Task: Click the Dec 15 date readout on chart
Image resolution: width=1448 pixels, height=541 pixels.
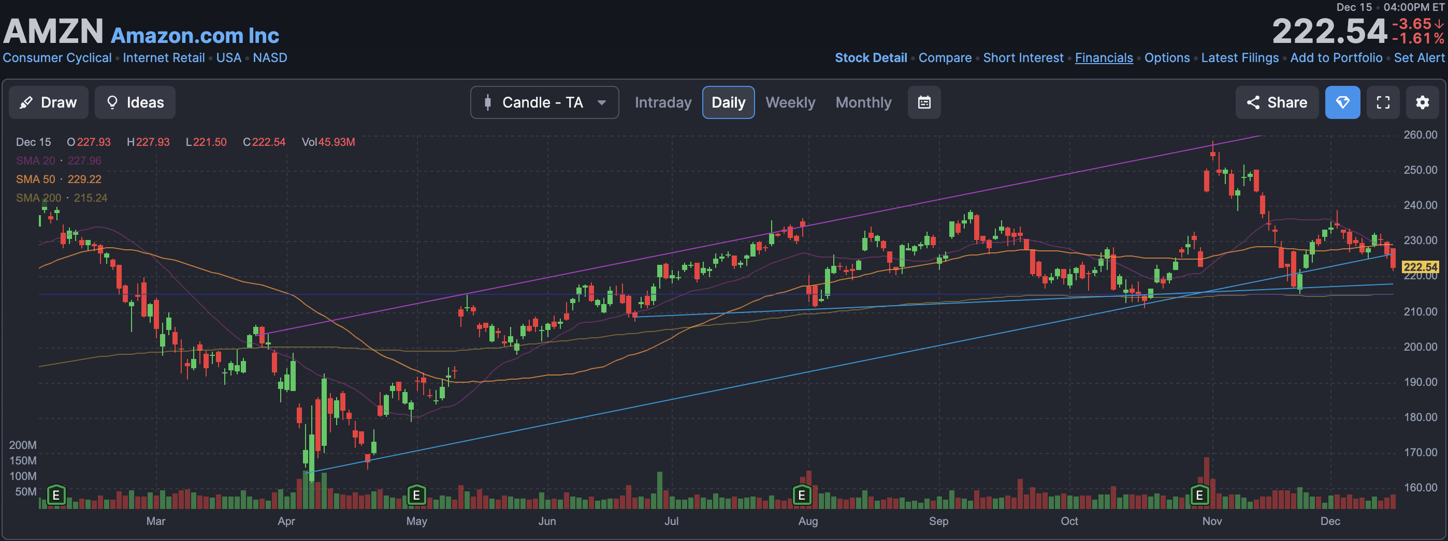Action: 33,142
